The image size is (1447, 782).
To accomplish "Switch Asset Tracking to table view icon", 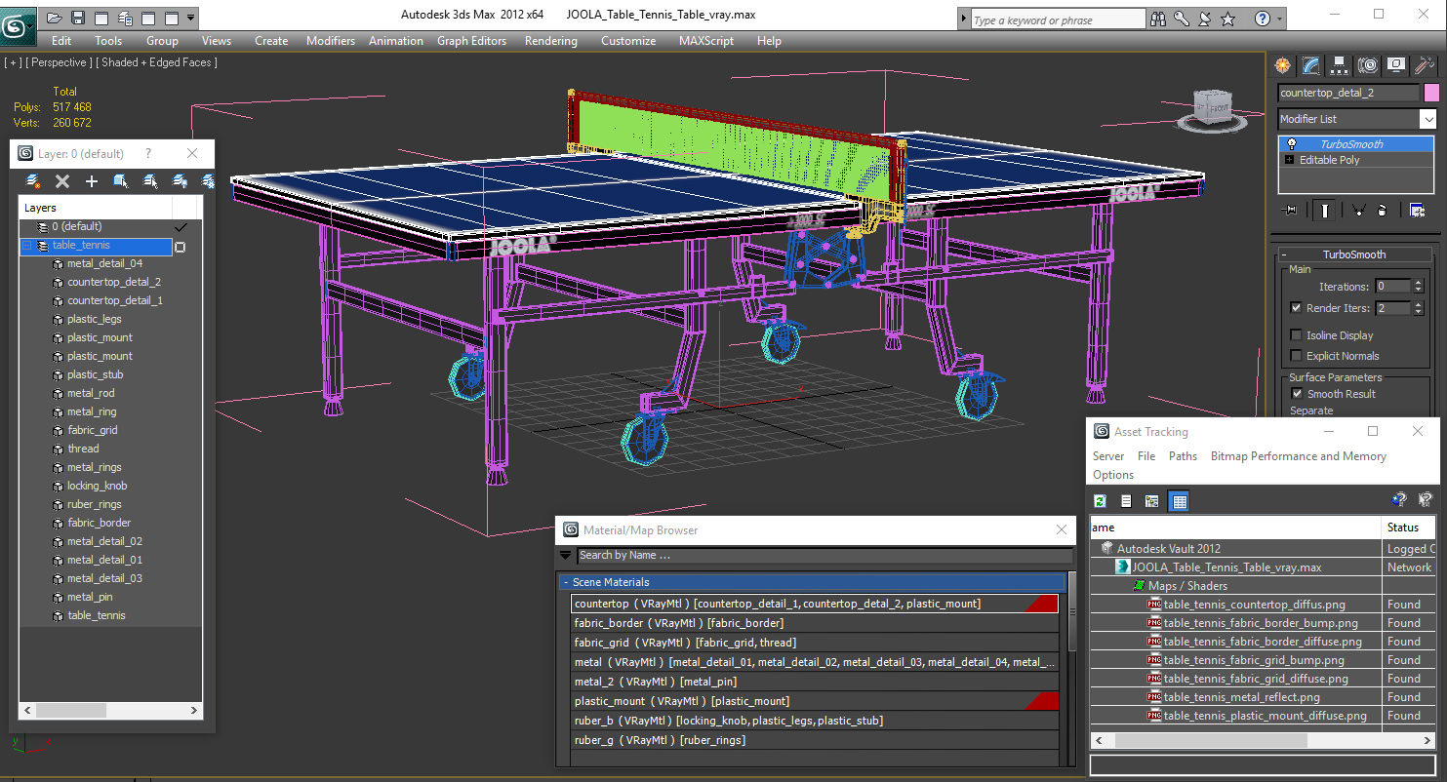I will [1179, 501].
